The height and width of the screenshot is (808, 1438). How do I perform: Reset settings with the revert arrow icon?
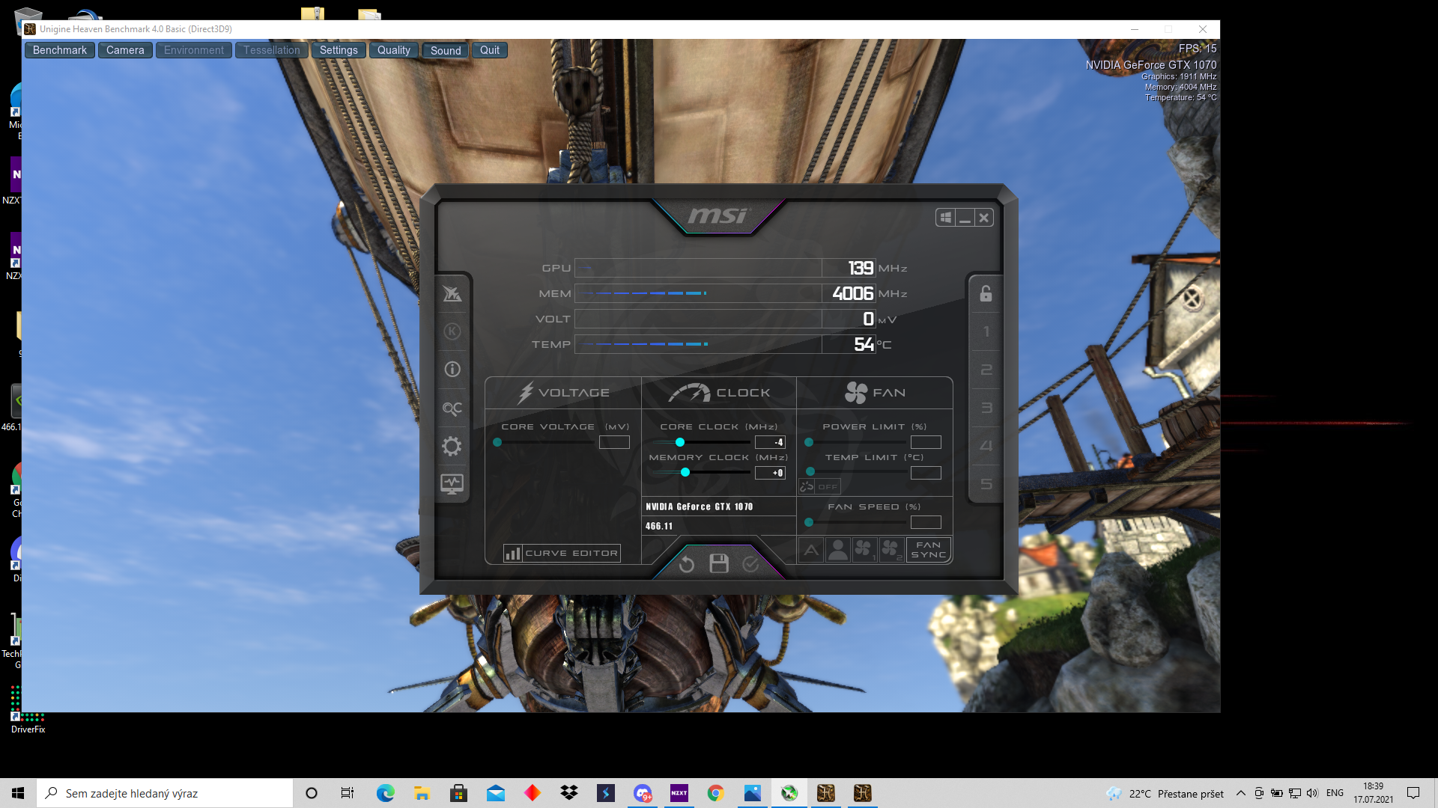(x=687, y=564)
